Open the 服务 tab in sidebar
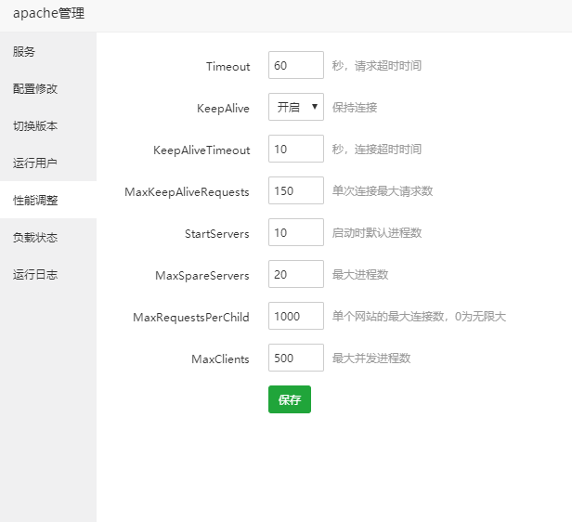 pyautogui.click(x=48, y=51)
